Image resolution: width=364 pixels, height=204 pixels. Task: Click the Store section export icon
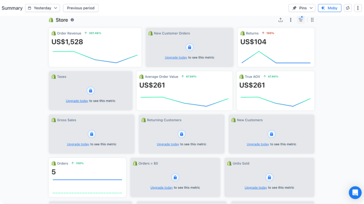click(x=280, y=20)
